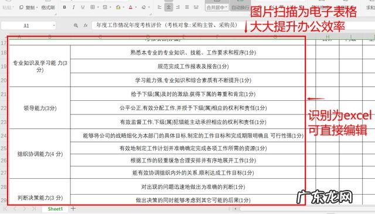
Task: Open the cell style dropdown arrow
Action: 110,8
